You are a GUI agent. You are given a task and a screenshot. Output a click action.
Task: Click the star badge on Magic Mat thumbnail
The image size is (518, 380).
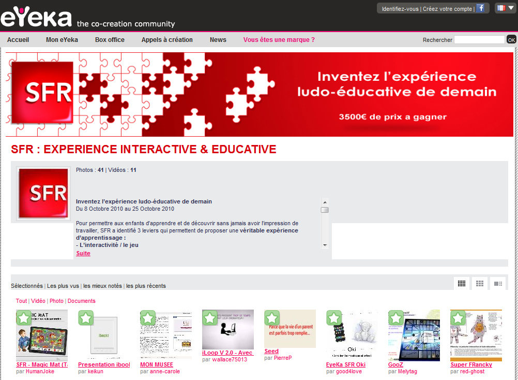pyautogui.click(x=24, y=318)
